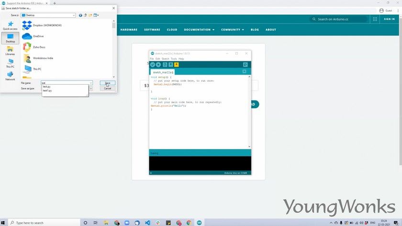The width and height of the screenshot is (402, 226).
Task: Open the Help menu in Arduino IDE
Action: [x=181, y=59]
